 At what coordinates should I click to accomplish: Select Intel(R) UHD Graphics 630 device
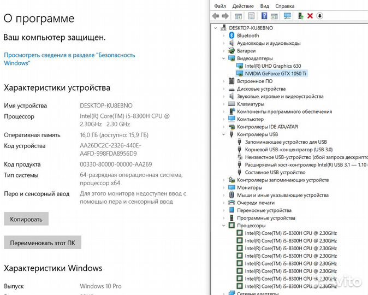click(272, 66)
